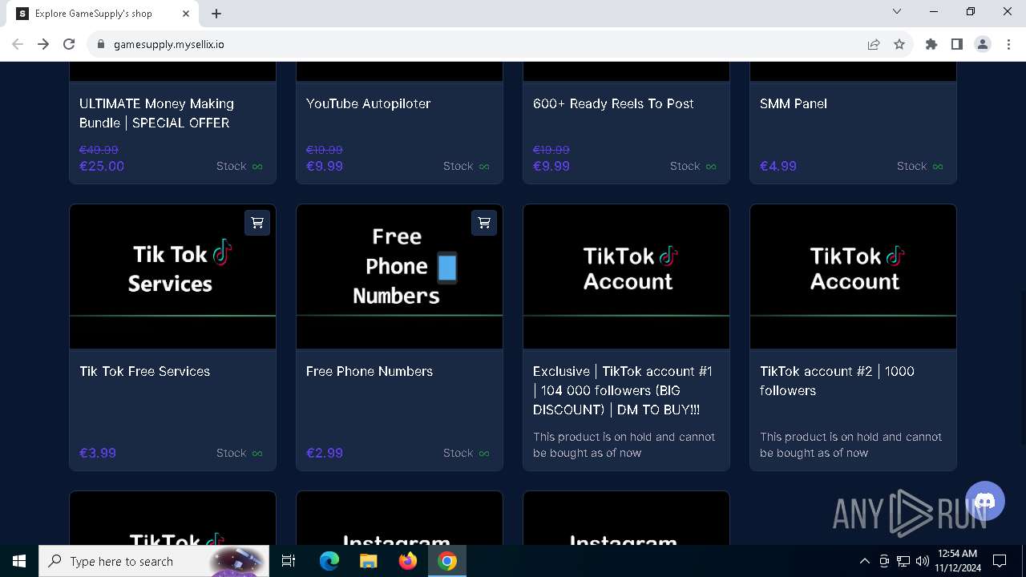Click the €25.00 bundle price
Screen dimensions: 1026x577
[102, 166]
